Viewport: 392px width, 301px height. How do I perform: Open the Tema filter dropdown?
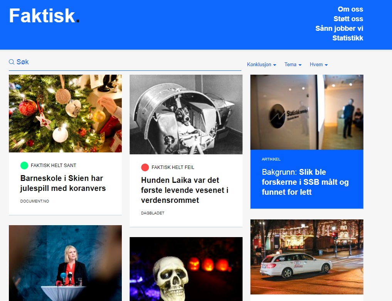[293, 65]
